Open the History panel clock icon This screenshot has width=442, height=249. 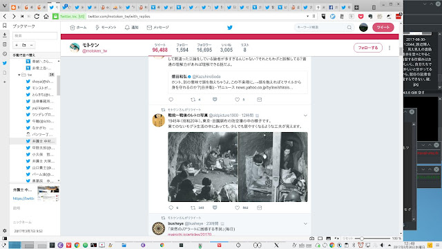5,54
